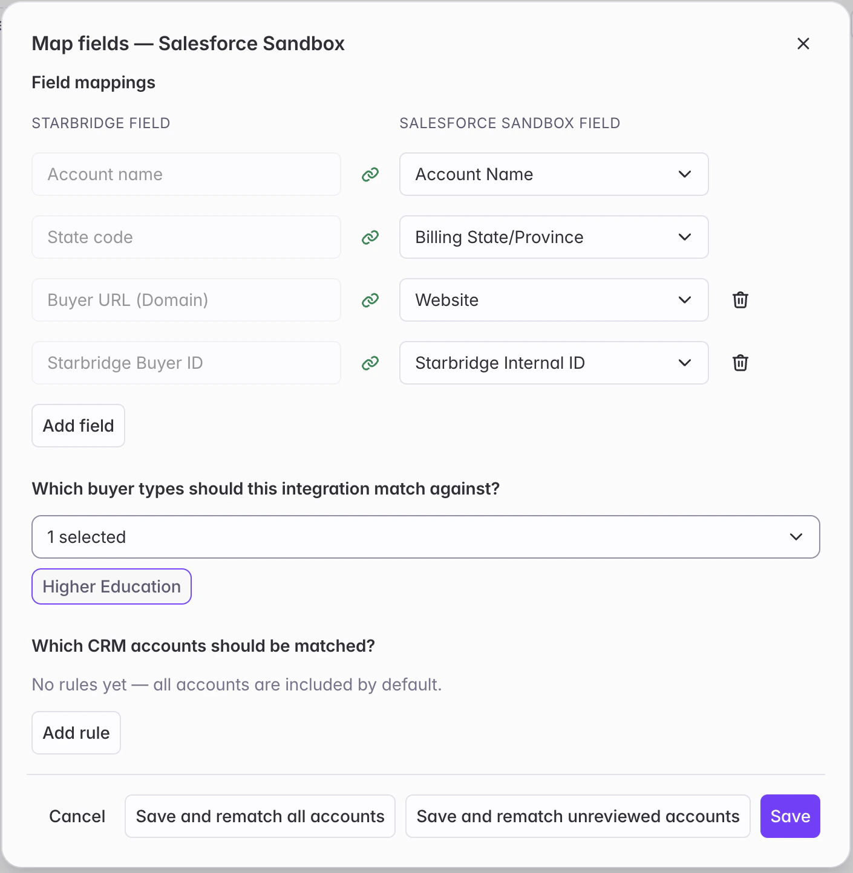Click 'No rules yet' message text
Screen dimensions: 853x873
pyautogui.click(x=237, y=684)
